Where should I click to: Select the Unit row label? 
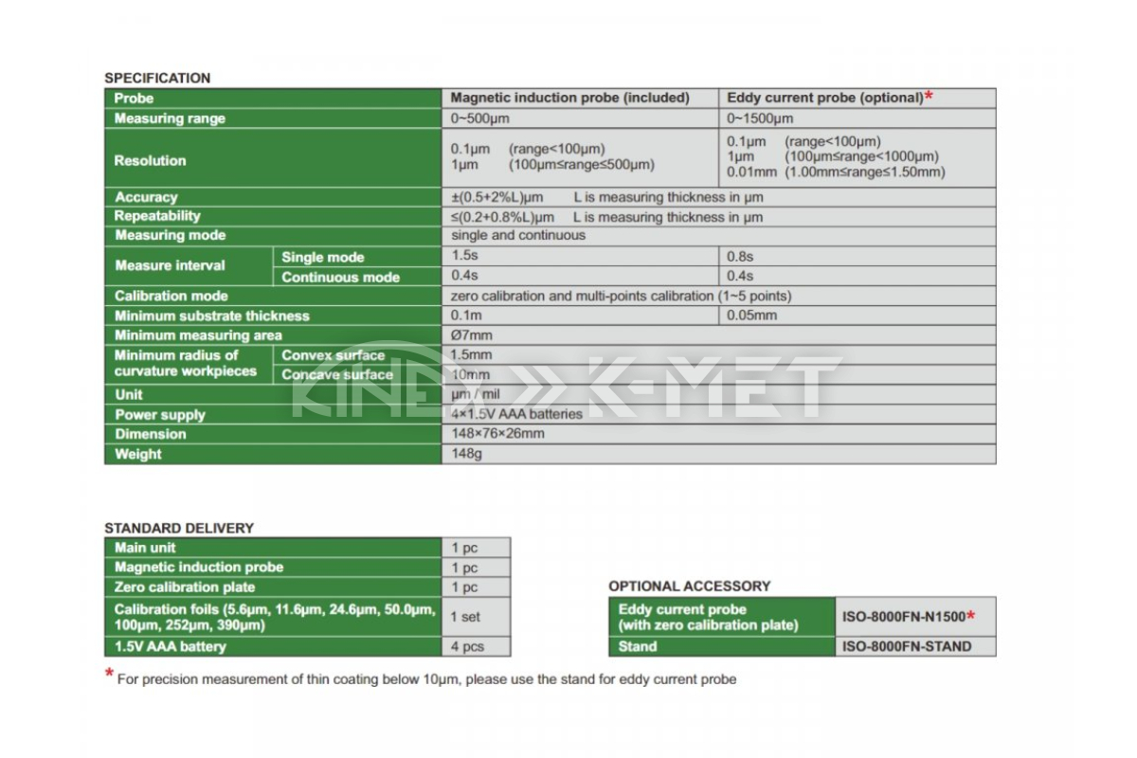tap(273, 394)
